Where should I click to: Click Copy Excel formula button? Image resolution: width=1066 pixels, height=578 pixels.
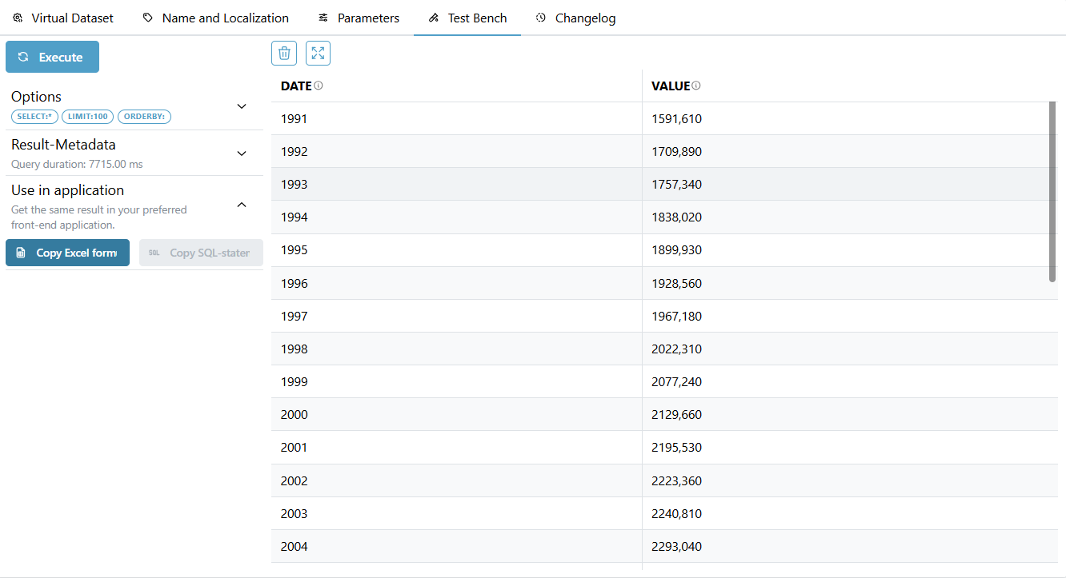(x=67, y=253)
